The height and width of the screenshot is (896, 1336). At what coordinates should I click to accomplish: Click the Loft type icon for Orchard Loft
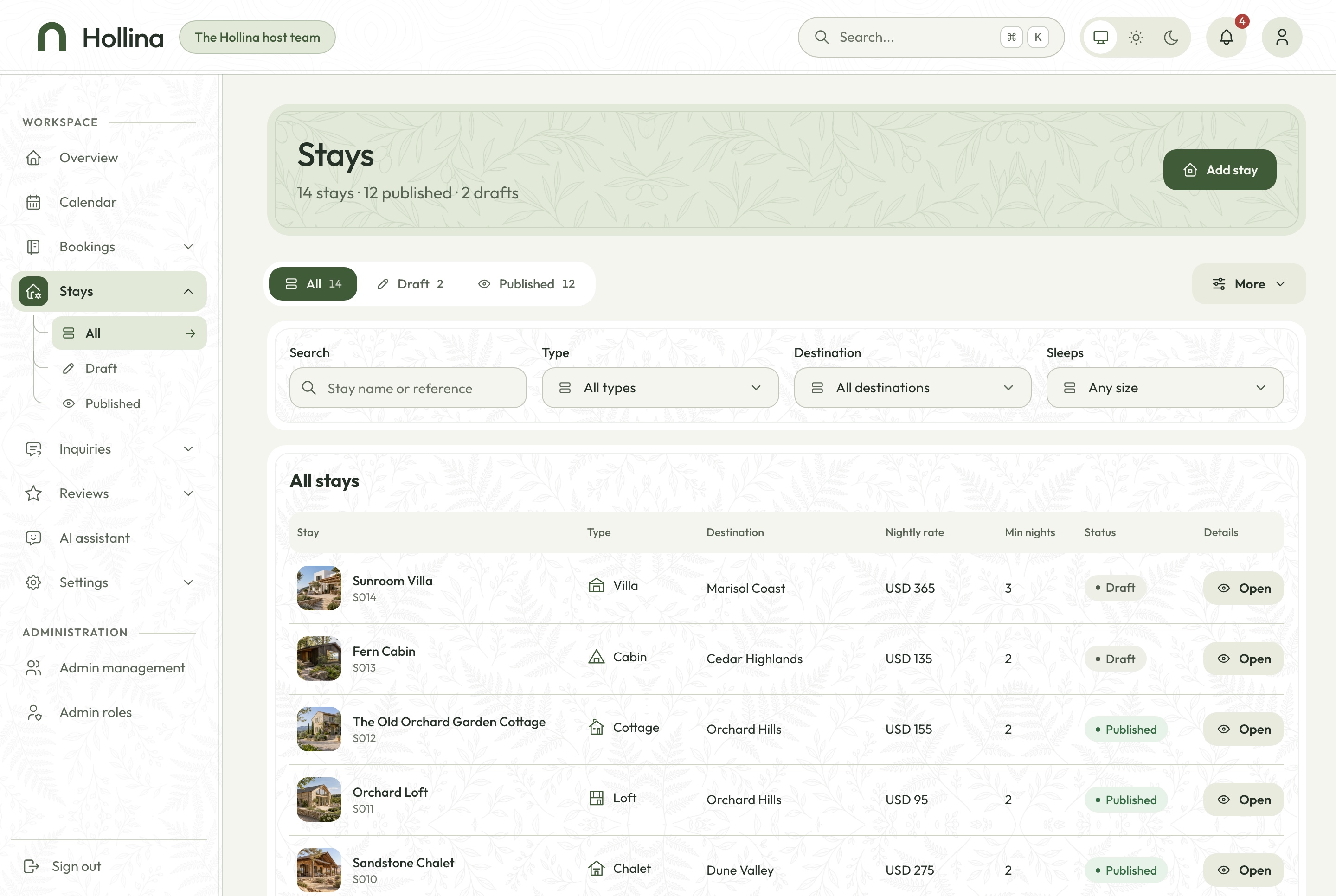click(596, 798)
